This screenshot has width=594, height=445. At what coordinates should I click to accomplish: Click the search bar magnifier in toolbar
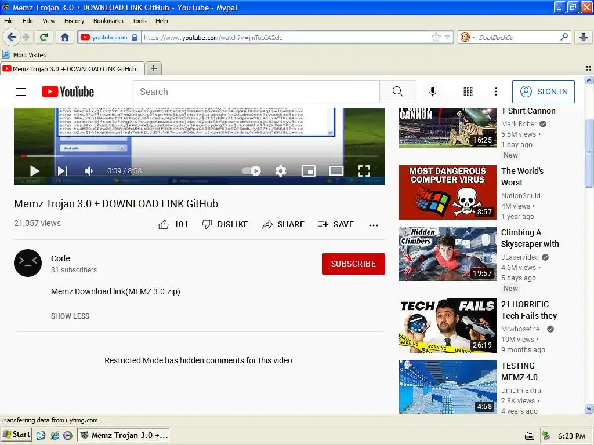[564, 37]
